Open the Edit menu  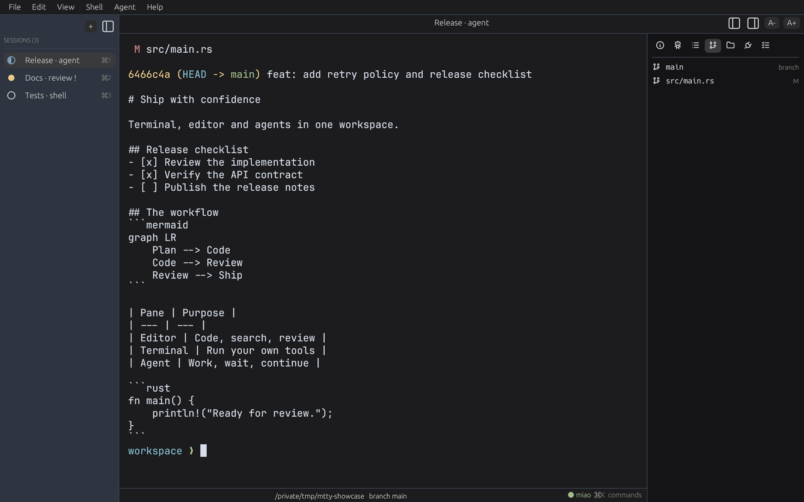(39, 7)
